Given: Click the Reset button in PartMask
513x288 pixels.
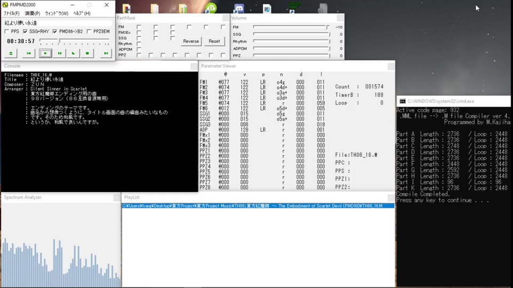Looking at the screenshot, I should pyautogui.click(x=214, y=41).
